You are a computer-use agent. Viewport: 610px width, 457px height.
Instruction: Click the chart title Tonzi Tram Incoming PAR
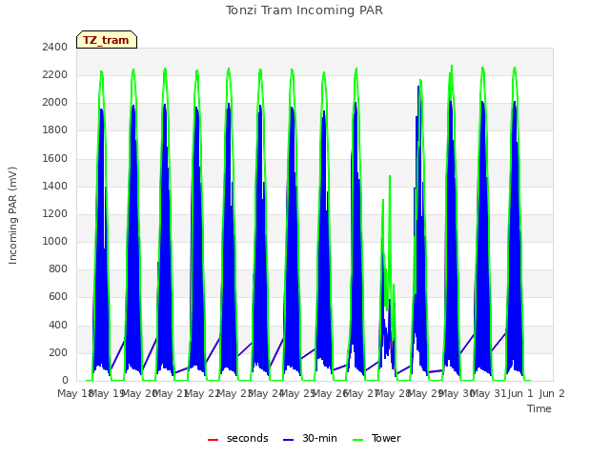click(304, 10)
